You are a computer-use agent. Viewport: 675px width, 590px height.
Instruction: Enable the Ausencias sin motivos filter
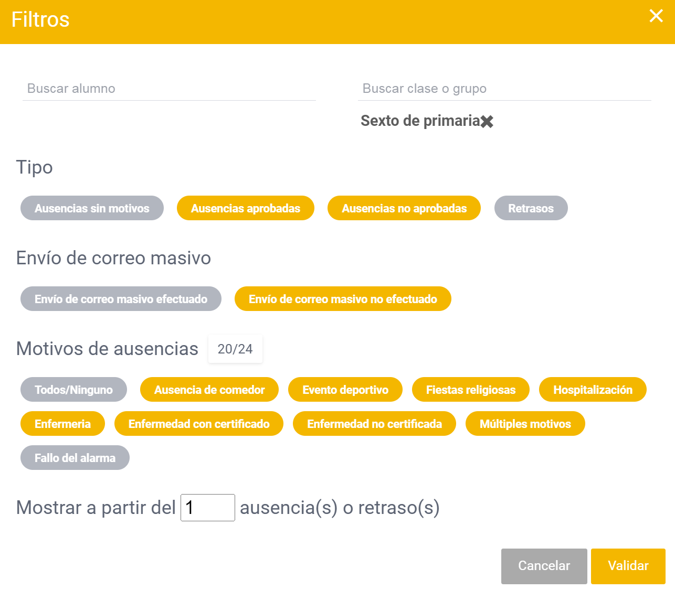click(x=92, y=208)
